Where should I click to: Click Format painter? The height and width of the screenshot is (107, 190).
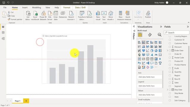[x=15, y=19]
